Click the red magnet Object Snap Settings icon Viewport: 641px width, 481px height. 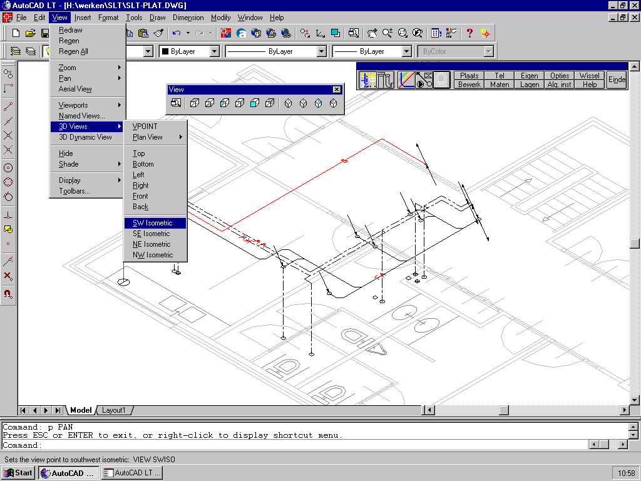tap(8, 294)
